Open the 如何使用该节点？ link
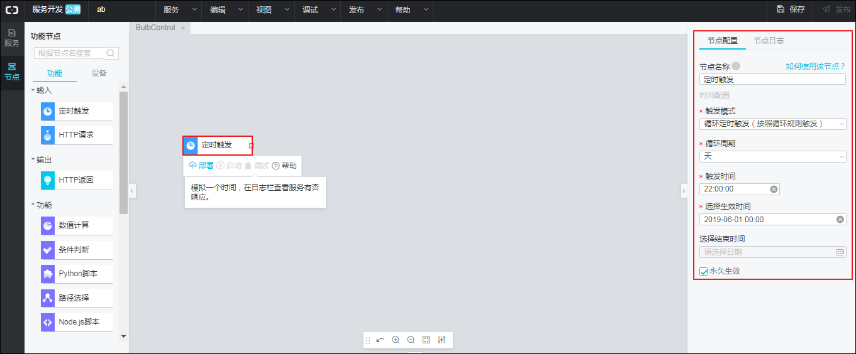This screenshot has width=856, height=354. (x=816, y=66)
